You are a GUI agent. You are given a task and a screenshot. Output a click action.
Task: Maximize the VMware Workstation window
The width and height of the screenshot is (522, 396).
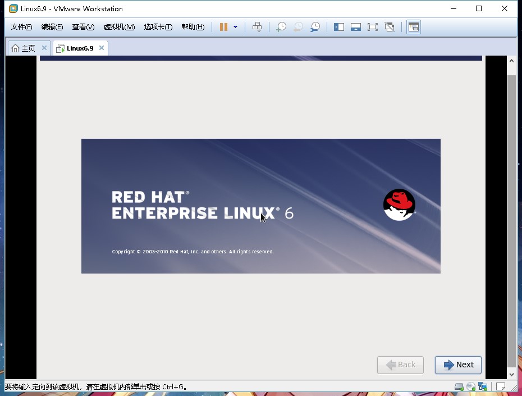[479, 8]
